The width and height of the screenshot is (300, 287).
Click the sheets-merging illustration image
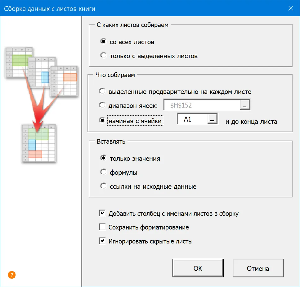[x=41, y=105]
